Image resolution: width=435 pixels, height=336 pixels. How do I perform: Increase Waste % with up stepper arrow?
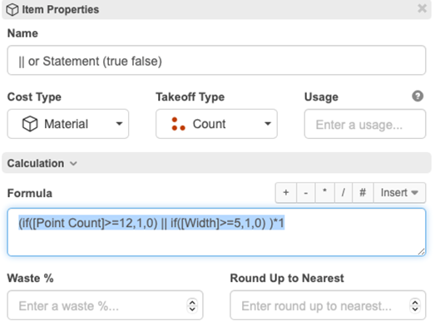[x=192, y=302]
